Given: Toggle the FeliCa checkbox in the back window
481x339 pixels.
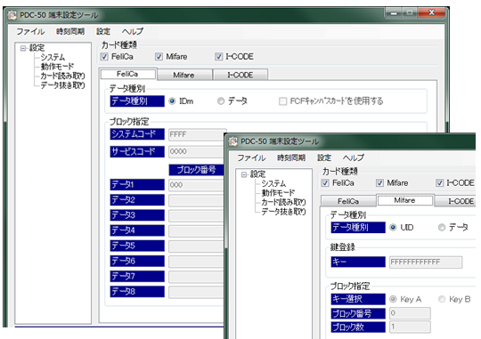Looking at the screenshot, I should pos(104,57).
